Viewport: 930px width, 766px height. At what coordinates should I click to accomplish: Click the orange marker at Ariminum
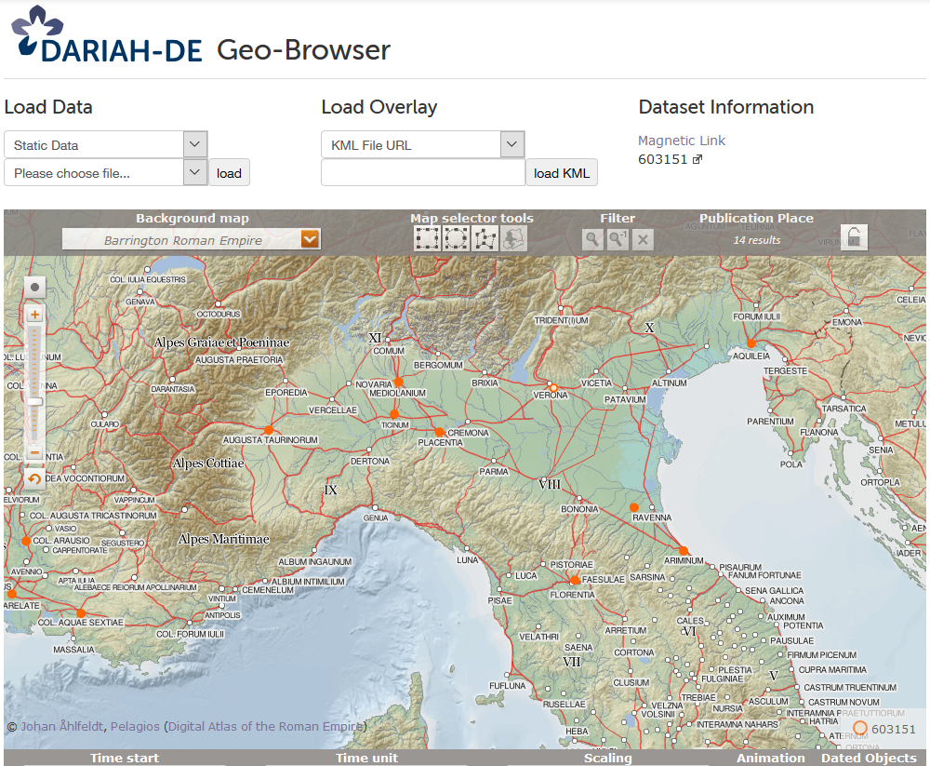[684, 551]
